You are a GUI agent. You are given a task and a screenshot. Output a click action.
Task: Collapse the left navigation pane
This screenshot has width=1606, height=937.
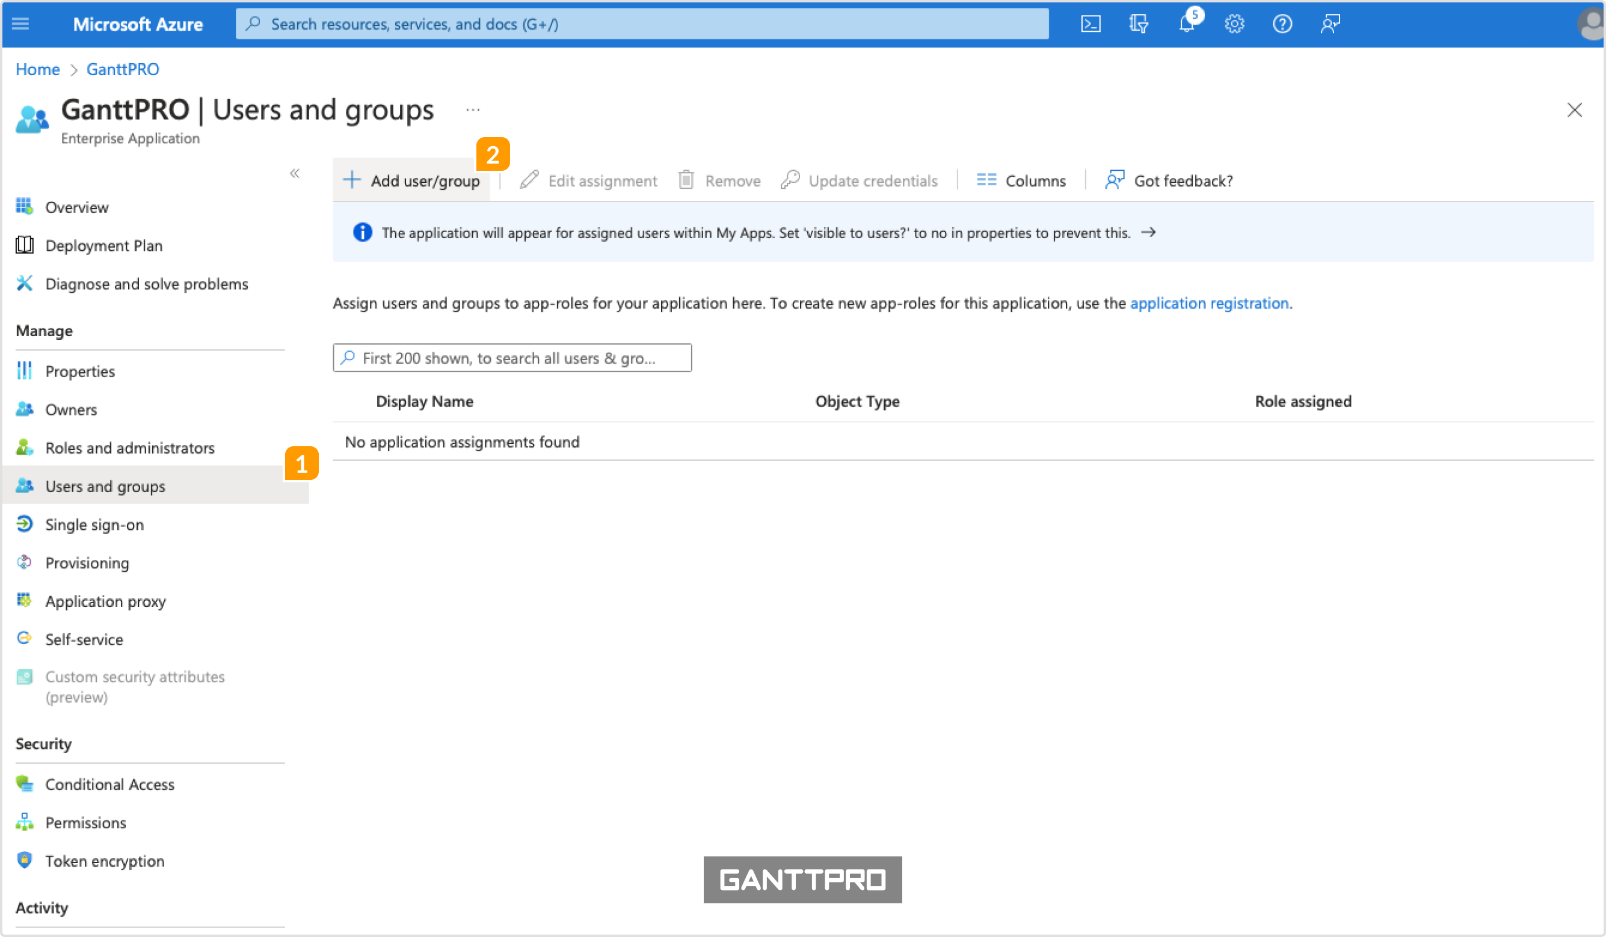295,173
